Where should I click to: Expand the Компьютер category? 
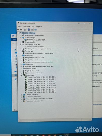(21, 55)
